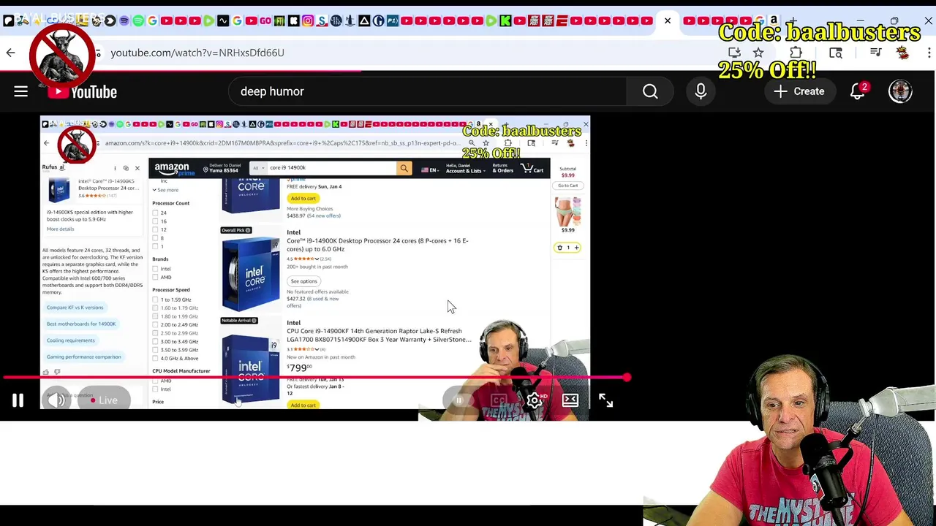
Task: Pause the YouTube video playback
Action: coord(18,400)
